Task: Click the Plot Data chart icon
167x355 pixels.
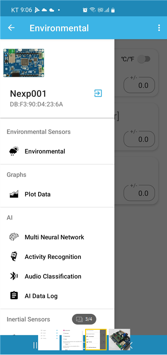Action: (14, 194)
